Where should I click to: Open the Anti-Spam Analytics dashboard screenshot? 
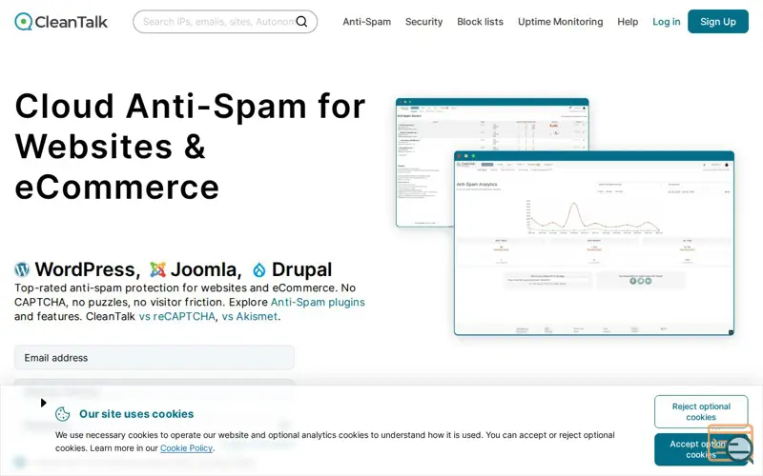tap(593, 243)
